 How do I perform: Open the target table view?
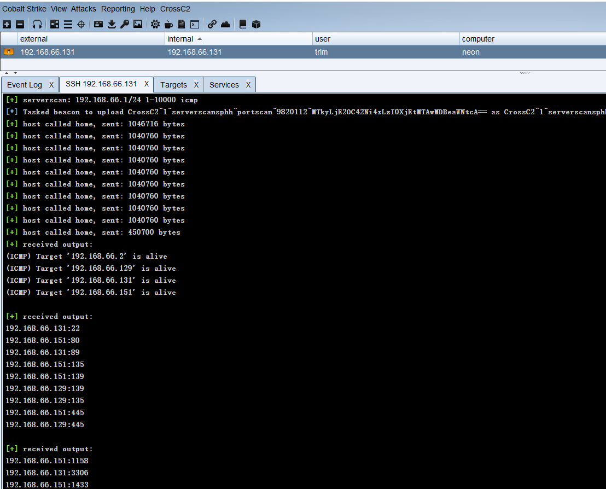tap(81, 24)
